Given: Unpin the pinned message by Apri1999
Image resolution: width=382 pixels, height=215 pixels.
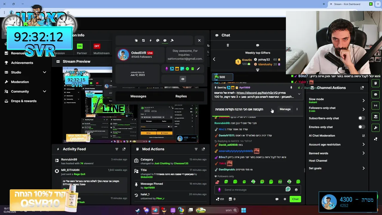Looking at the screenshot, I should [x=291, y=87].
